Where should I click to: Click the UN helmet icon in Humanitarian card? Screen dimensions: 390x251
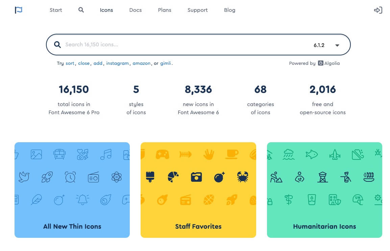[x=358, y=200]
